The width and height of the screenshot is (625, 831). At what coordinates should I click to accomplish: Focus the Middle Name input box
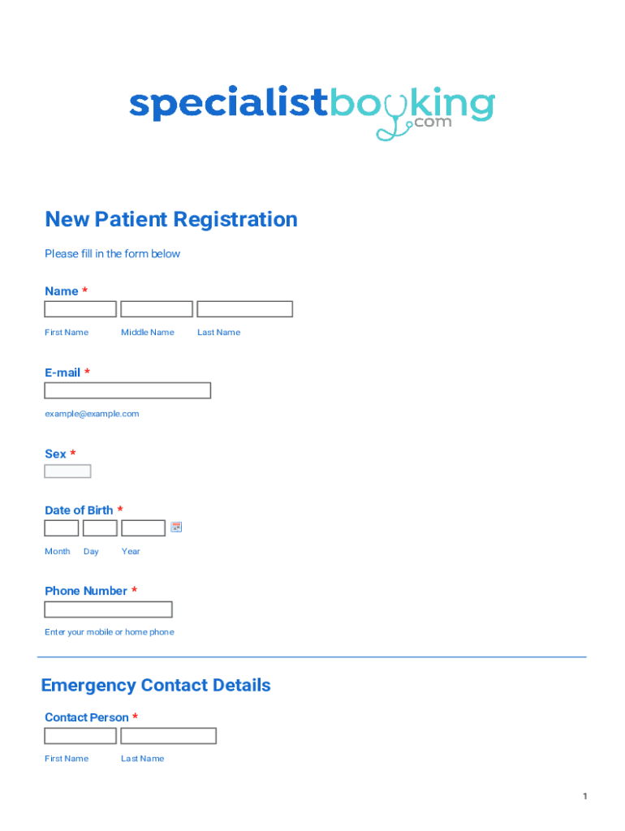pyautogui.click(x=157, y=309)
